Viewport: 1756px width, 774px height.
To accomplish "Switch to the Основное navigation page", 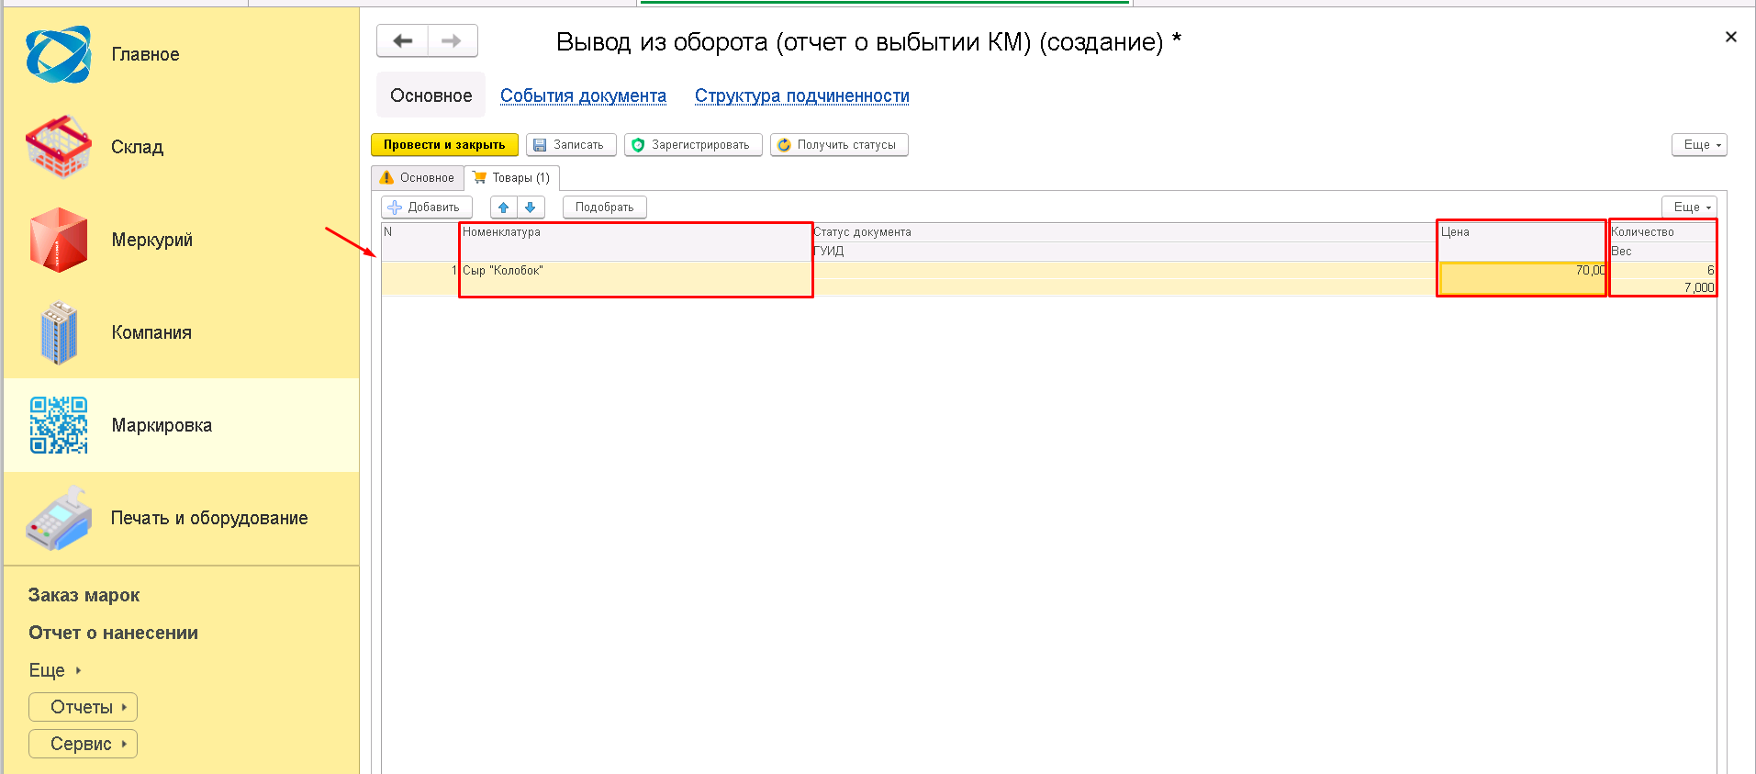I will coord(431,95).
